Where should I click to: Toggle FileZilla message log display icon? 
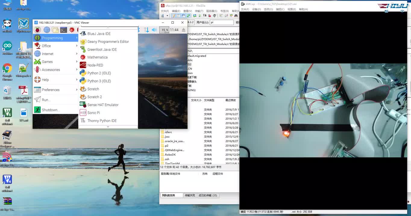174,16
